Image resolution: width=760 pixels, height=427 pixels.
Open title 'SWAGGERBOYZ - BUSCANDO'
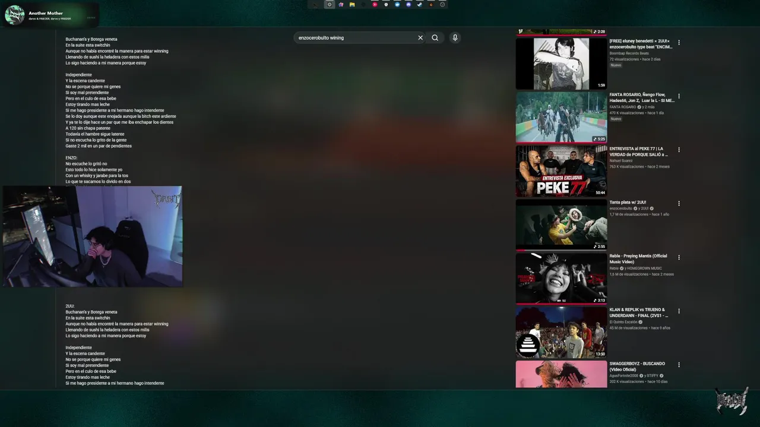tap(637, 367)
